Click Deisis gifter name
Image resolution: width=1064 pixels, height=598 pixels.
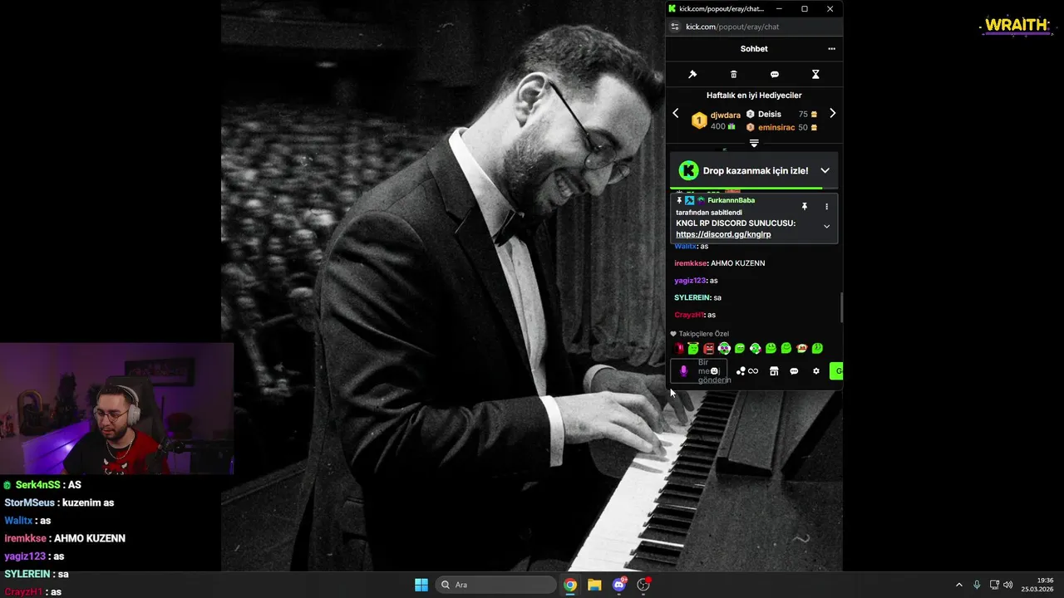pos(769,114)
